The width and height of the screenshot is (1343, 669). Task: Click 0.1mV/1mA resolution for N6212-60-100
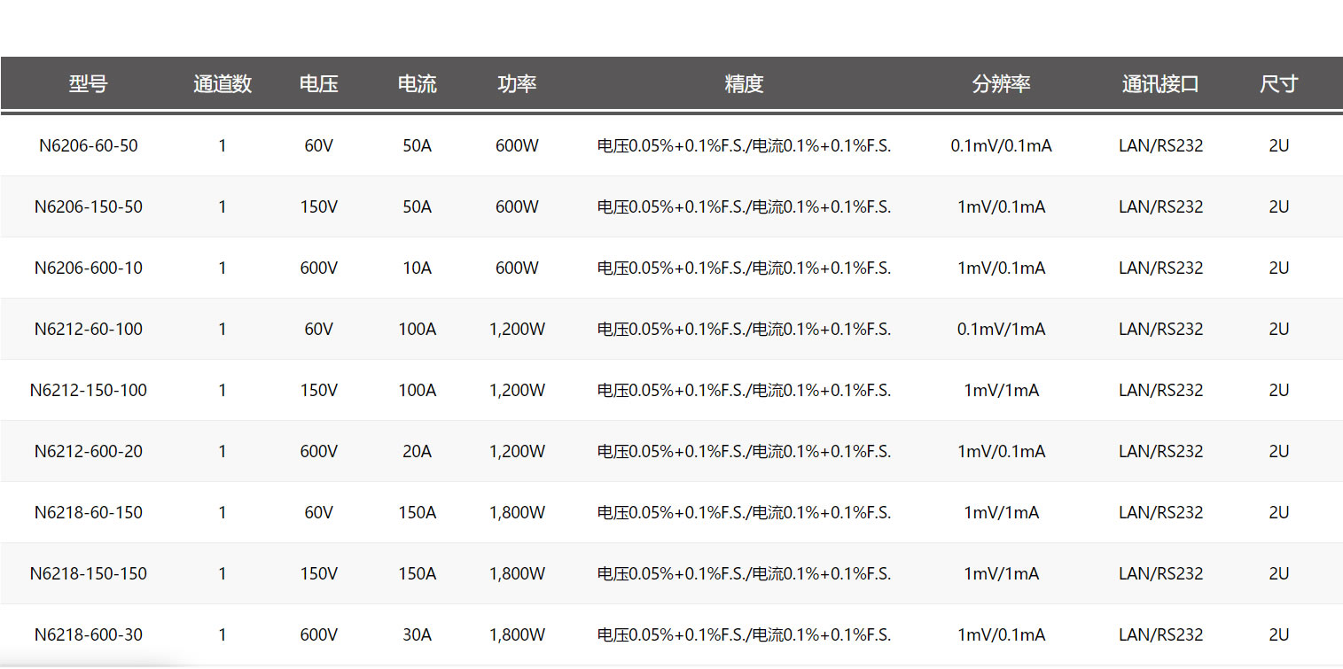coord(1002,329)
